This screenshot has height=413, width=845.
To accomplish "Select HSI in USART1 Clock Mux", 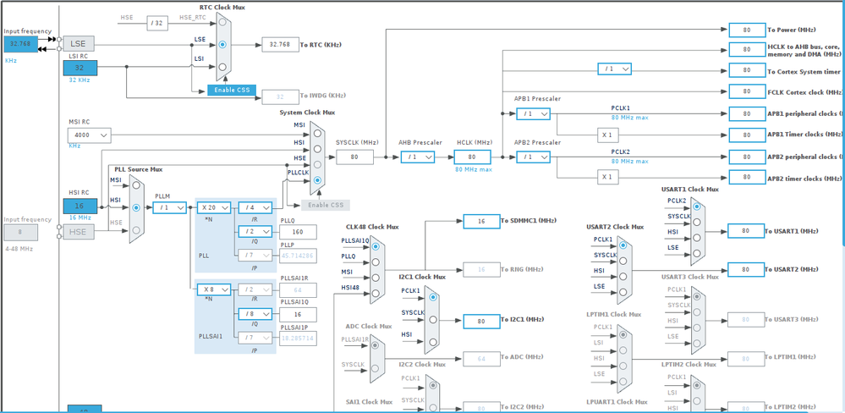I will pyautogui.click(x=697, y=237).
